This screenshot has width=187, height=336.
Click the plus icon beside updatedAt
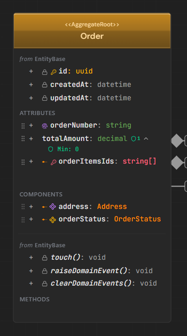point(31,98)
